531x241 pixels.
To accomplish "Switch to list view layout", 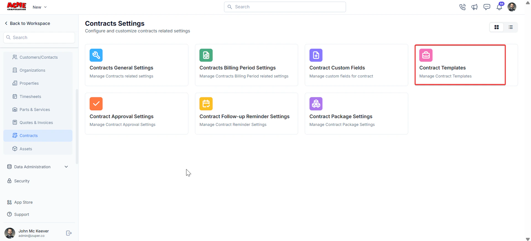I will pos(511,27).
